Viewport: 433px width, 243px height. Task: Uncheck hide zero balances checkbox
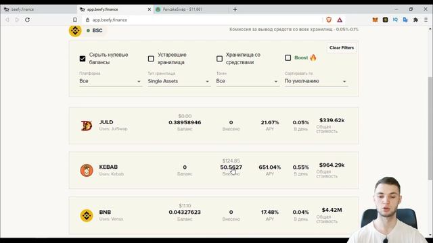(x=83, y=59)
